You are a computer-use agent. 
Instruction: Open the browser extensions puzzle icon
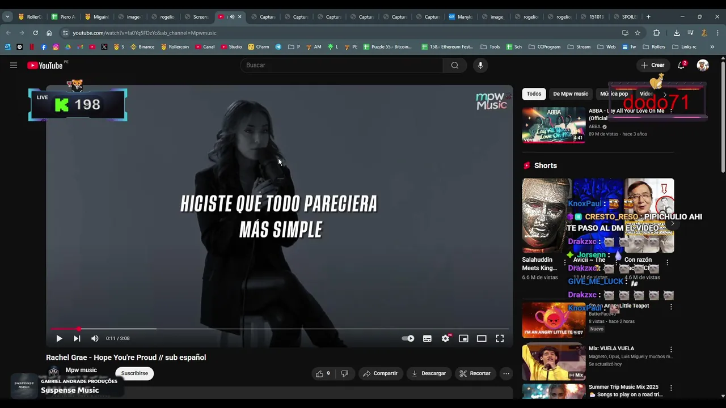657,33
